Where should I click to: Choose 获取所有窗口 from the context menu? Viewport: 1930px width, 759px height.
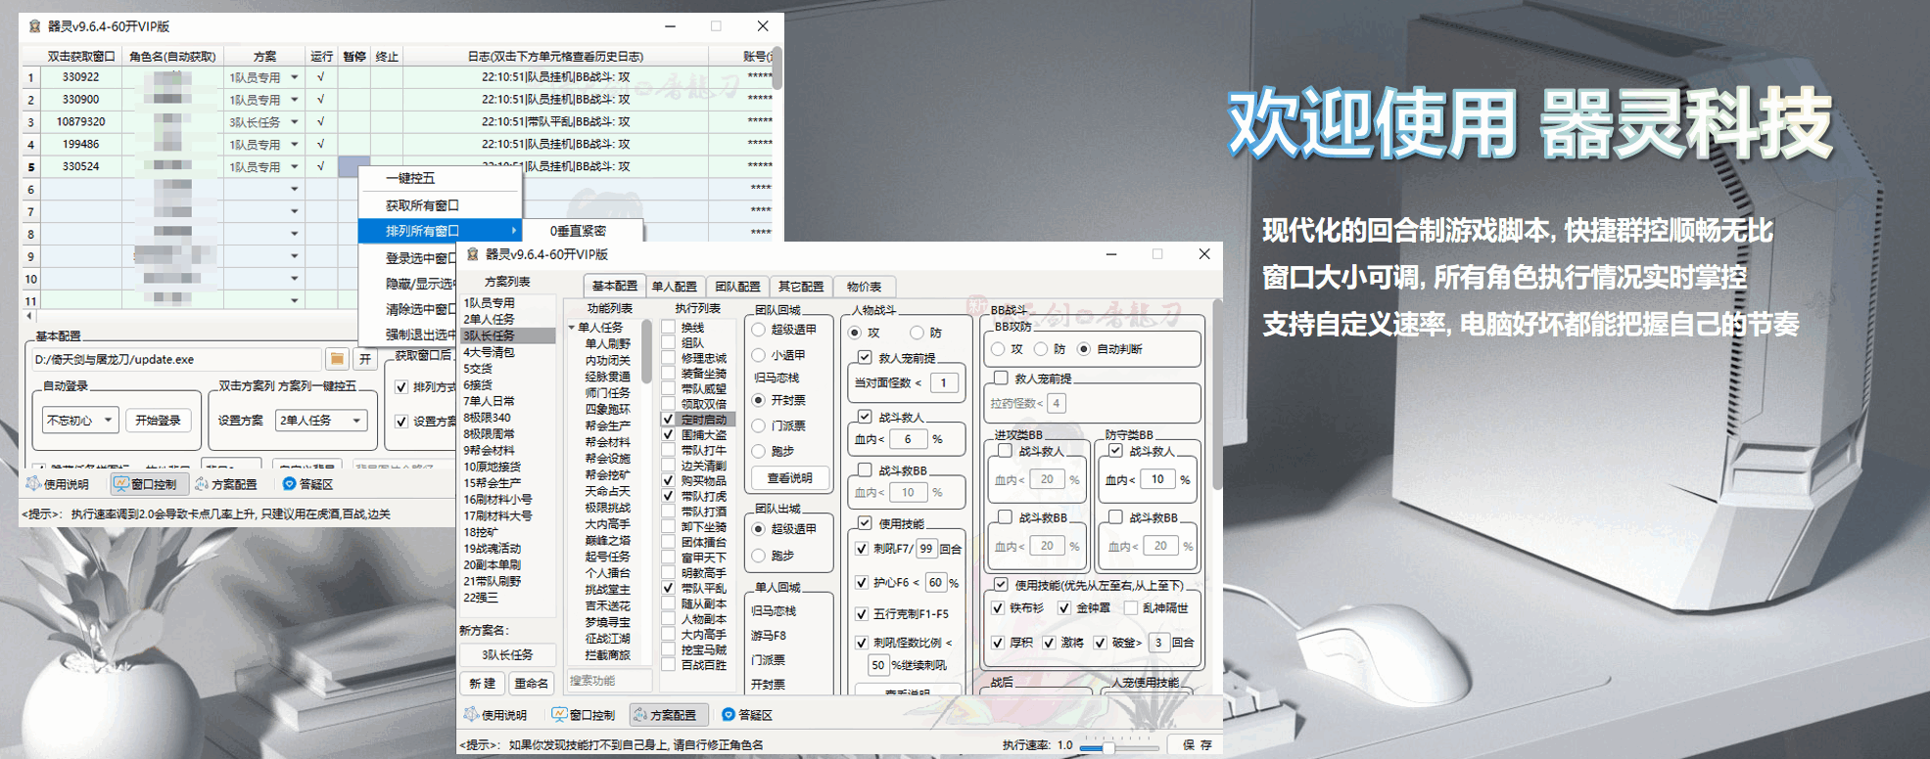[x=422, y=205]
